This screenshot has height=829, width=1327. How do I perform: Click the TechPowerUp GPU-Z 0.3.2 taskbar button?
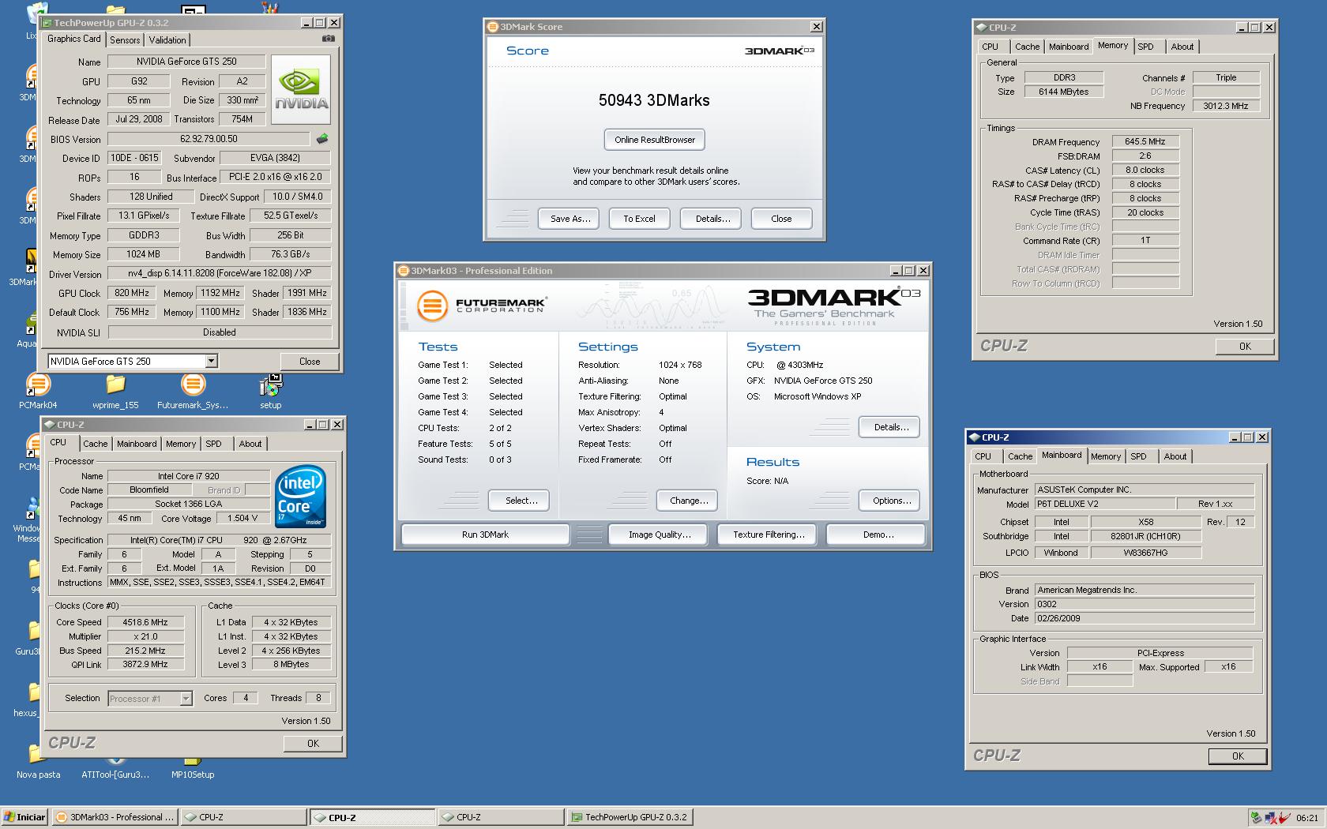click(630, 817)
